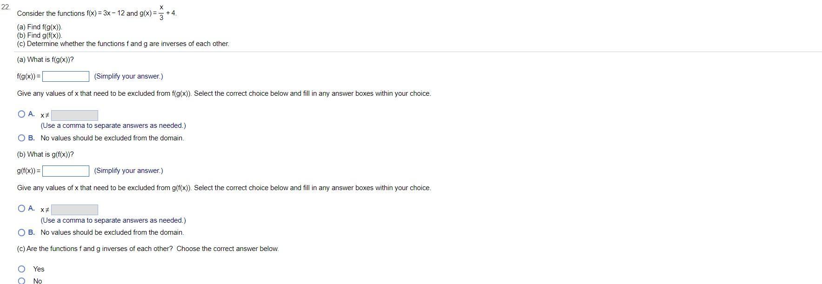Select choice B radio for g(f(x)) exclusions
Viewport: 822px width, 284px height.
coord(21,232)
